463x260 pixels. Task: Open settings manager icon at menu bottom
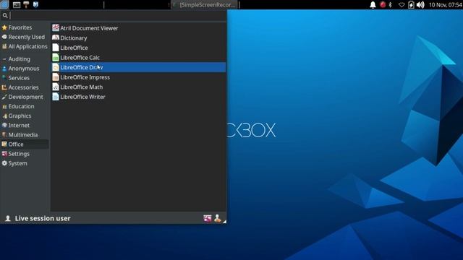208,218
